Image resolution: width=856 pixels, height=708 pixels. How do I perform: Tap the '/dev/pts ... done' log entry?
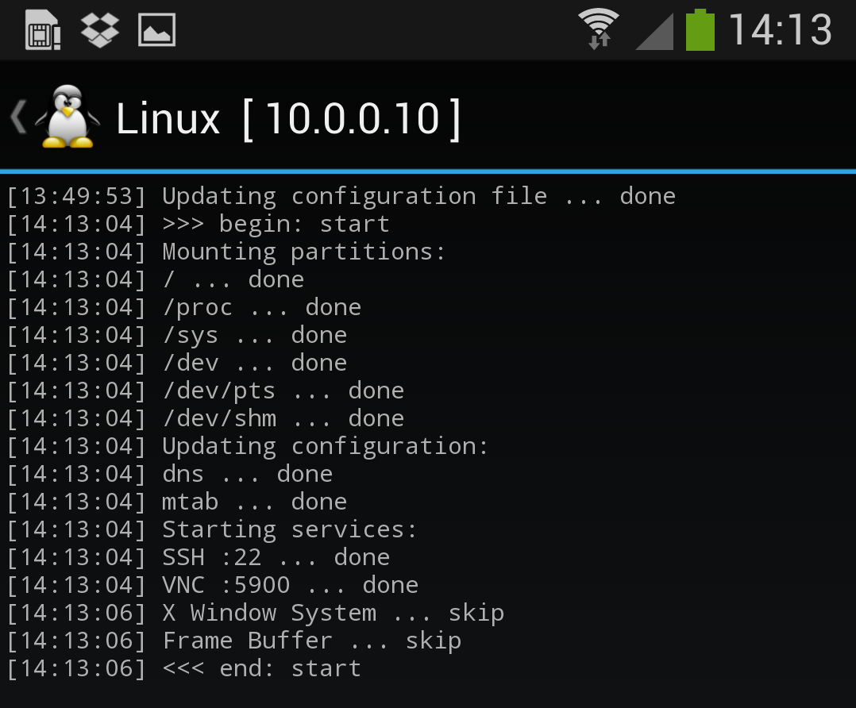click(x=206, y=391)
